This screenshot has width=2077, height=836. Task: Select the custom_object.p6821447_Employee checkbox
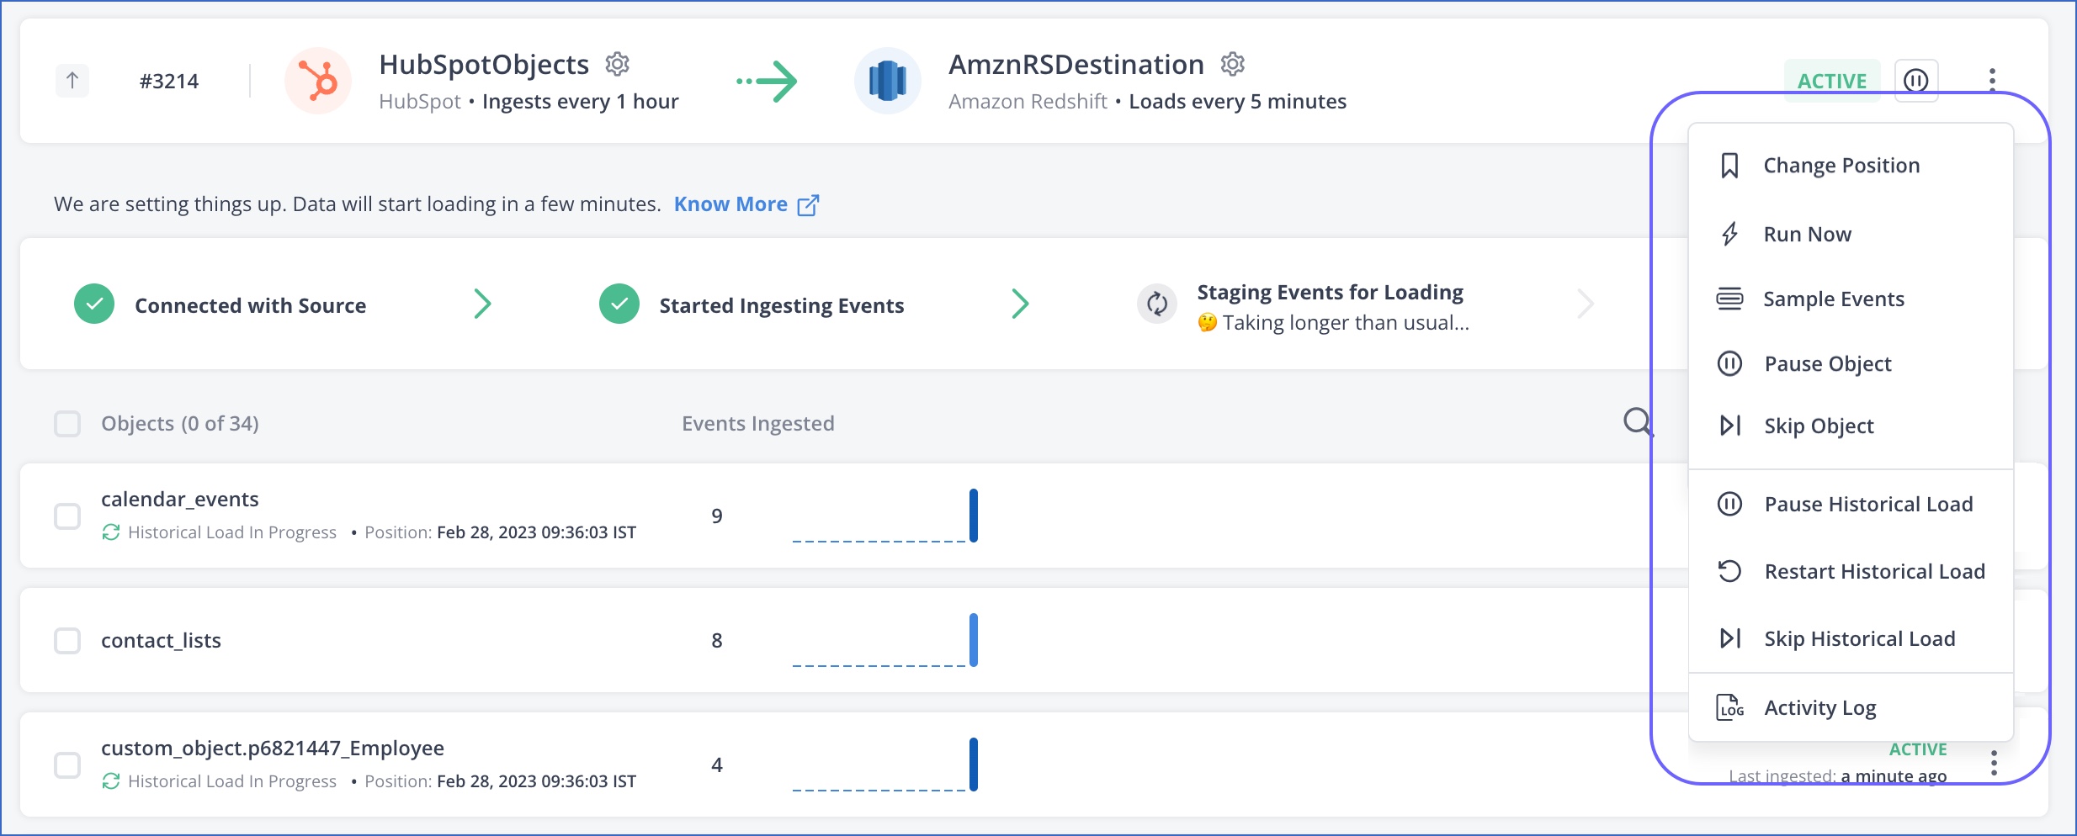click(x=67, y=765)
